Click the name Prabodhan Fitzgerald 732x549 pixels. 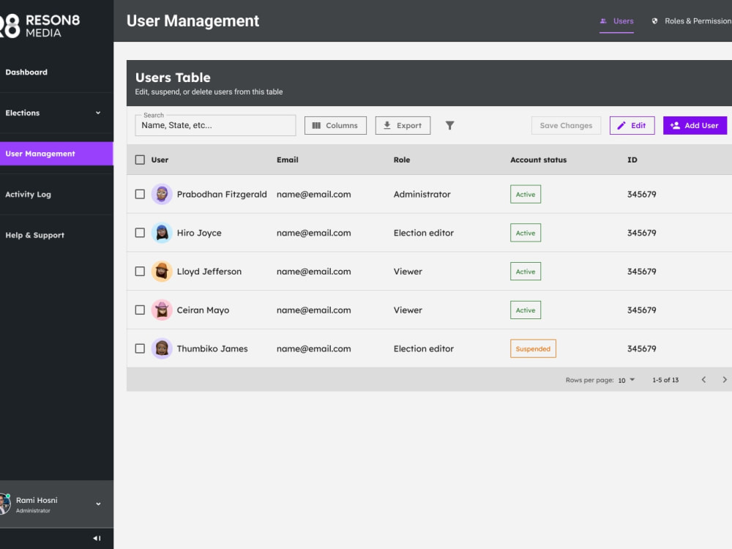coord(222,194)
